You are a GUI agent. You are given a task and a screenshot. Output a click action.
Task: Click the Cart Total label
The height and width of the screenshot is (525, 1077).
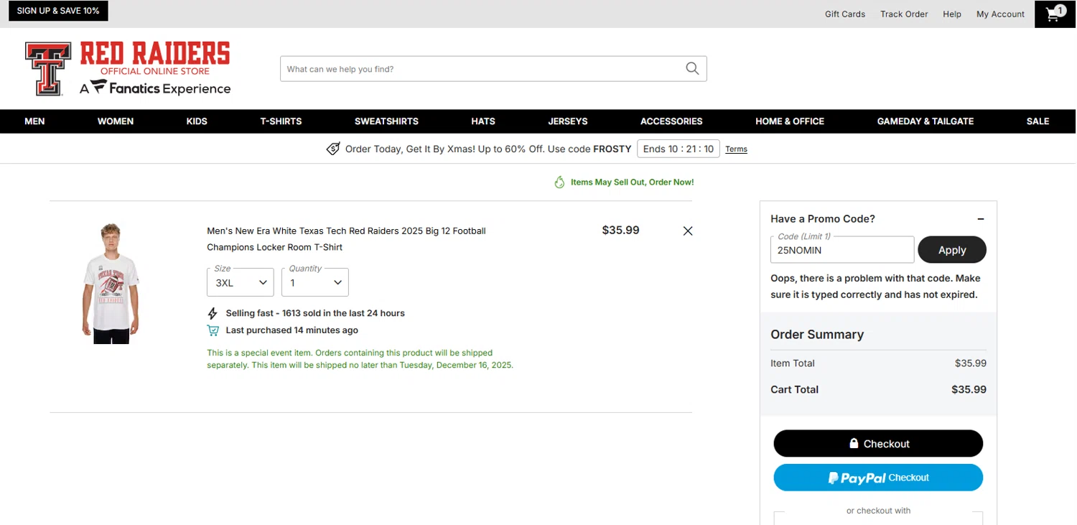tap(794, 389)
